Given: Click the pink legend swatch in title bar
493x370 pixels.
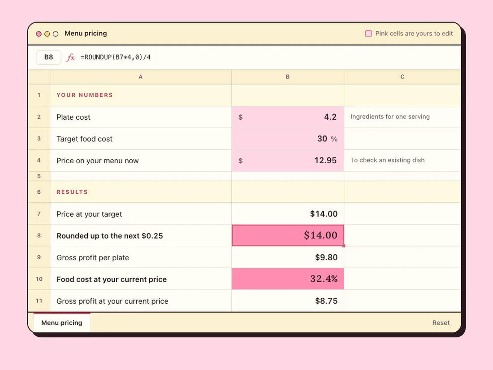Looking at the screenshot, I should coord(368,34).
